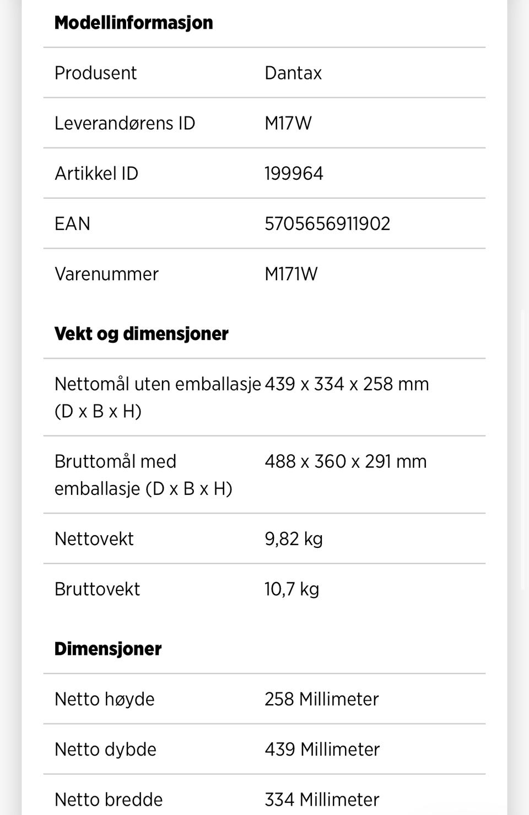Click the Produsent row label
The height and width of the screenshot is (815, 529).
point(95,73)
